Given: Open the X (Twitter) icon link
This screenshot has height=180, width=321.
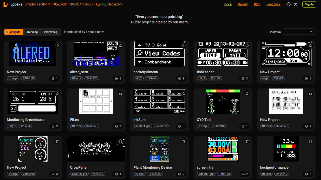Looking at the screenshot, I should tap(296, 4).
